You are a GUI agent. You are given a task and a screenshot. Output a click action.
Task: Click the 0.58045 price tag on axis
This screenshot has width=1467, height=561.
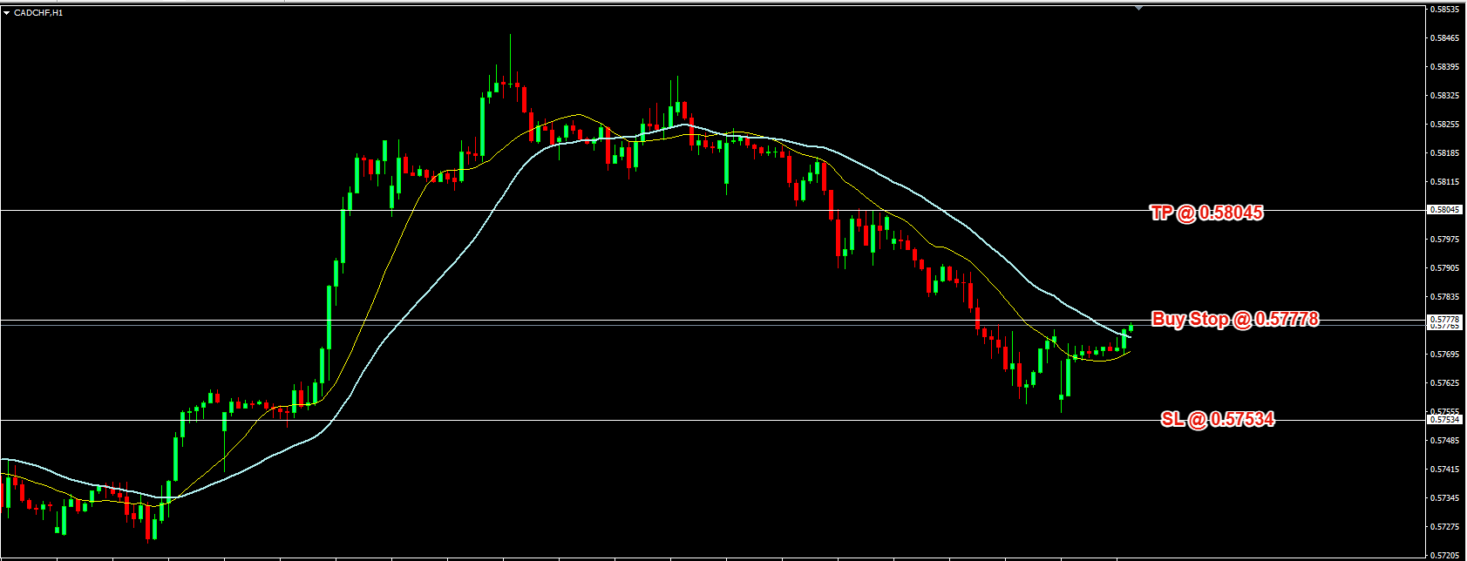pyautogui.click(x=1445, y=210)
